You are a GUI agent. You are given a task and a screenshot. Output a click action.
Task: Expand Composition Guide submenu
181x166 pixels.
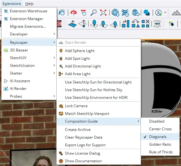click(x=99, y=121)
